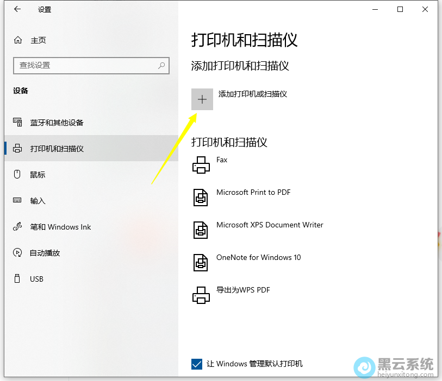Switch to 笔和 Windows Ink page
The image size is (442, 381).
click(x=60, y=227)
